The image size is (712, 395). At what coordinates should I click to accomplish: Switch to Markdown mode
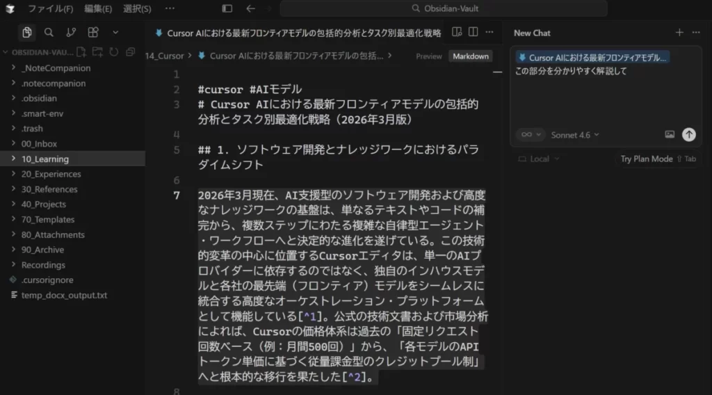pos(471,56)
